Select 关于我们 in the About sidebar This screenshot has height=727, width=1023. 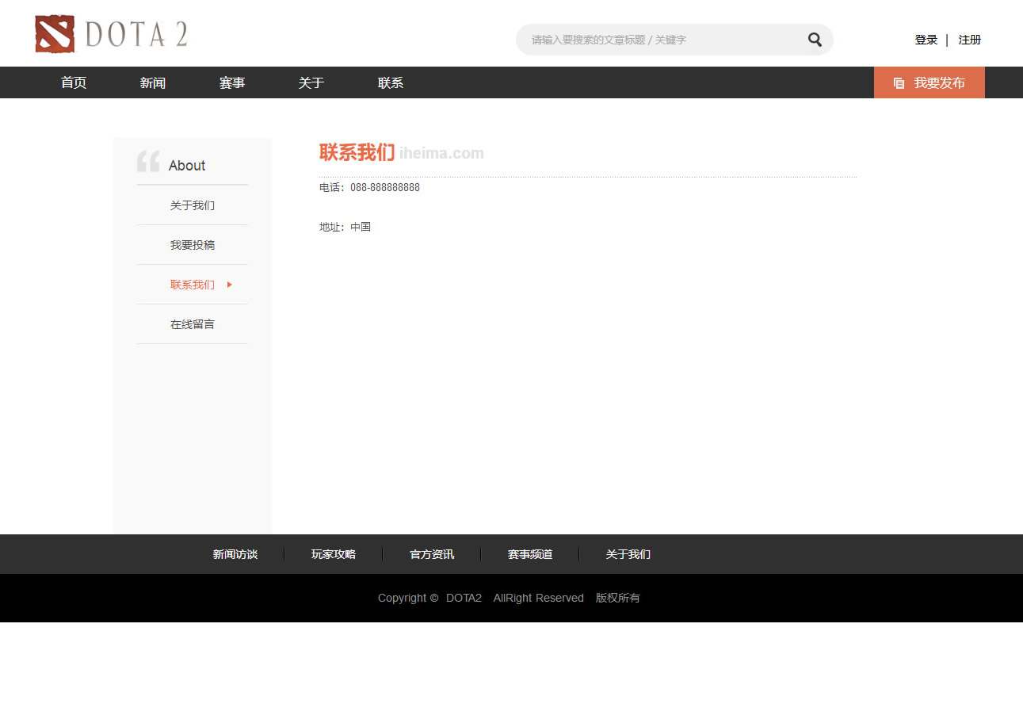(193, 205)
